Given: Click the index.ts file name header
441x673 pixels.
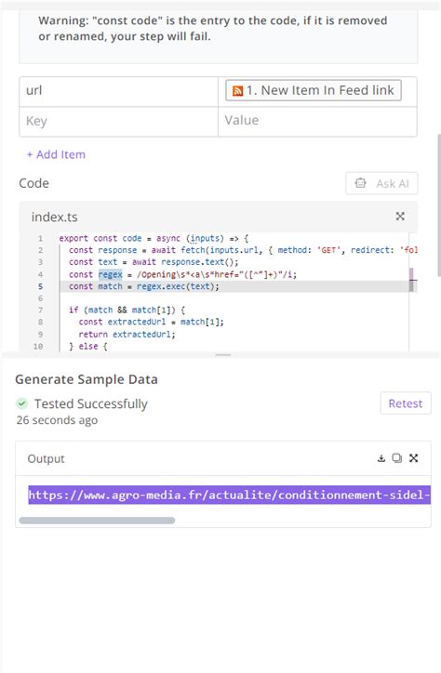Looking at the screenshot, I should (55, 217).
